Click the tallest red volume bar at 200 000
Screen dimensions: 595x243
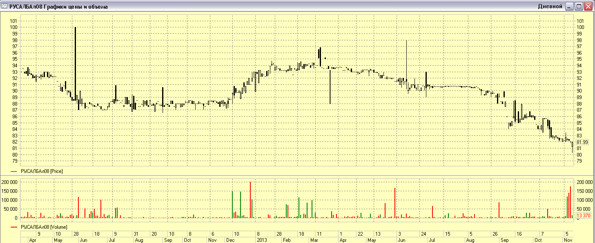[250, 200]
